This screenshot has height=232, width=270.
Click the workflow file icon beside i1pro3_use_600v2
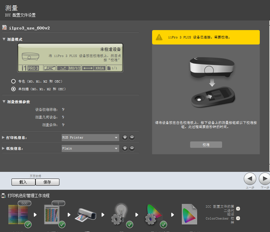4,28
